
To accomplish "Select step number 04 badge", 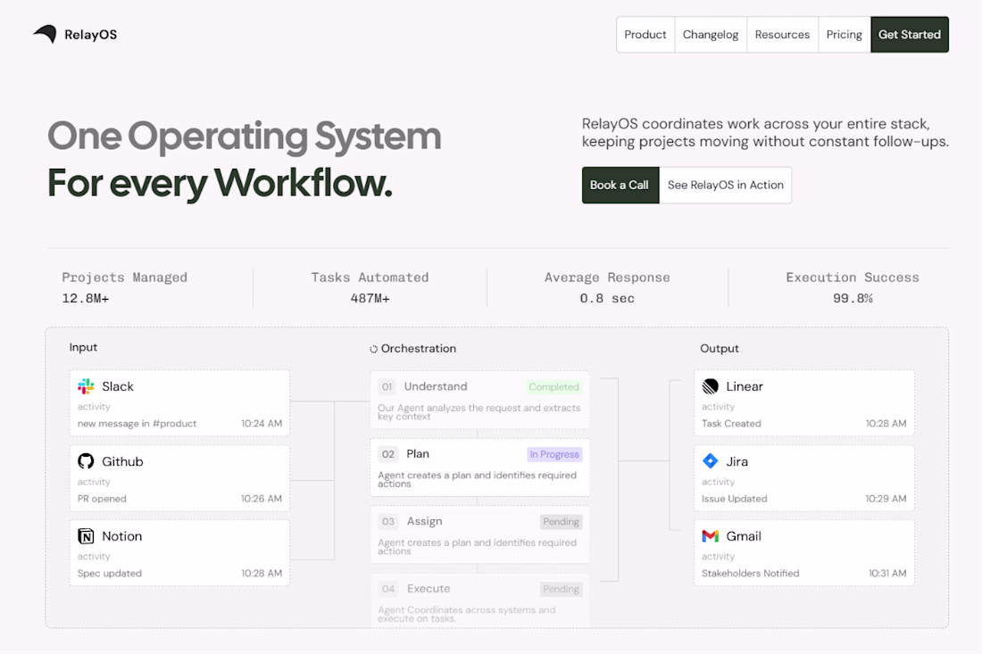I will click(x=388, y=589).
